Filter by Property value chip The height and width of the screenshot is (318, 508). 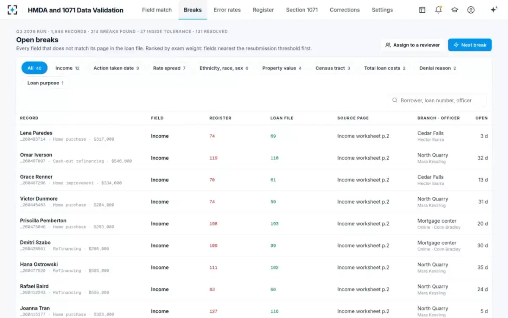(282, 68)
